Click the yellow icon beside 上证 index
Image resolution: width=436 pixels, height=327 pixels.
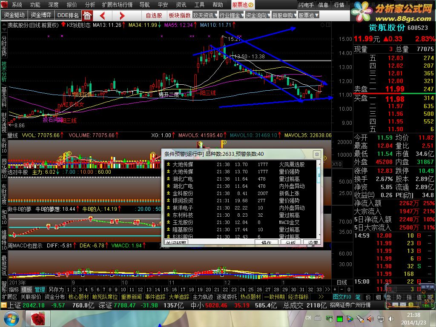(3, 305)
